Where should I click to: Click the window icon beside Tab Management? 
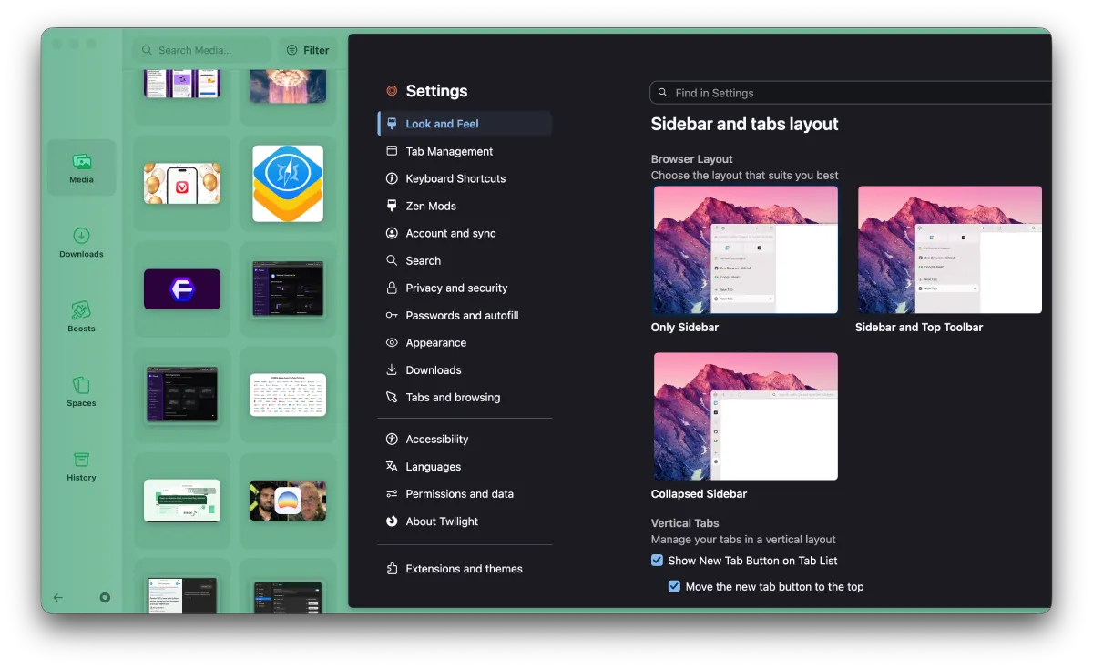[392, 151]
